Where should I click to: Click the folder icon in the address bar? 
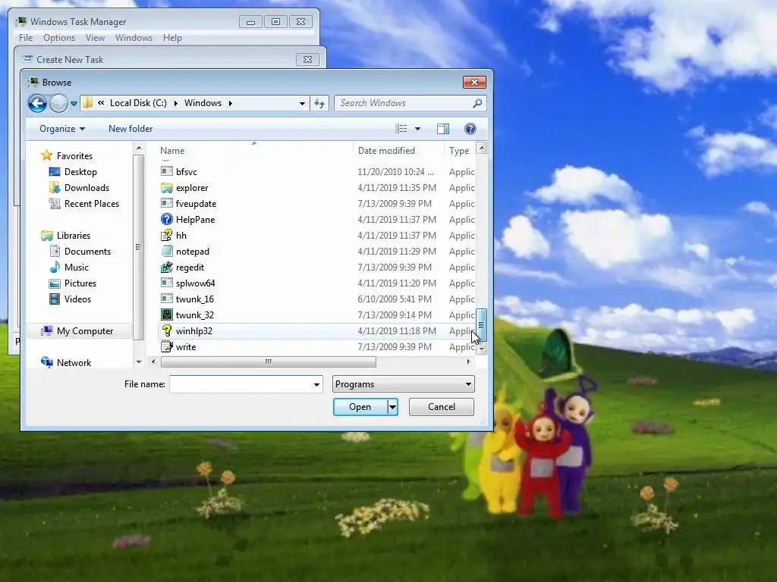pyautogui.click(x=88, y=103)
